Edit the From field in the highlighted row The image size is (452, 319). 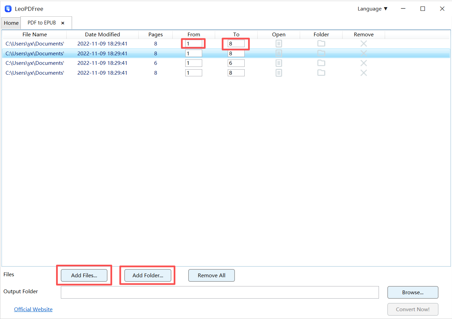[x=194, y=53]
